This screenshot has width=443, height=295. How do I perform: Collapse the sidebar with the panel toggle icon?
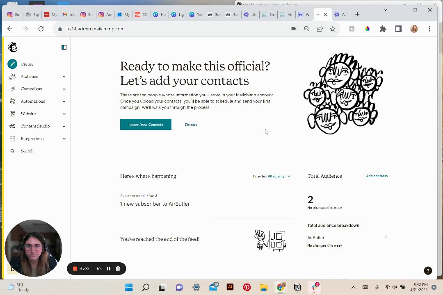(64, 48)
